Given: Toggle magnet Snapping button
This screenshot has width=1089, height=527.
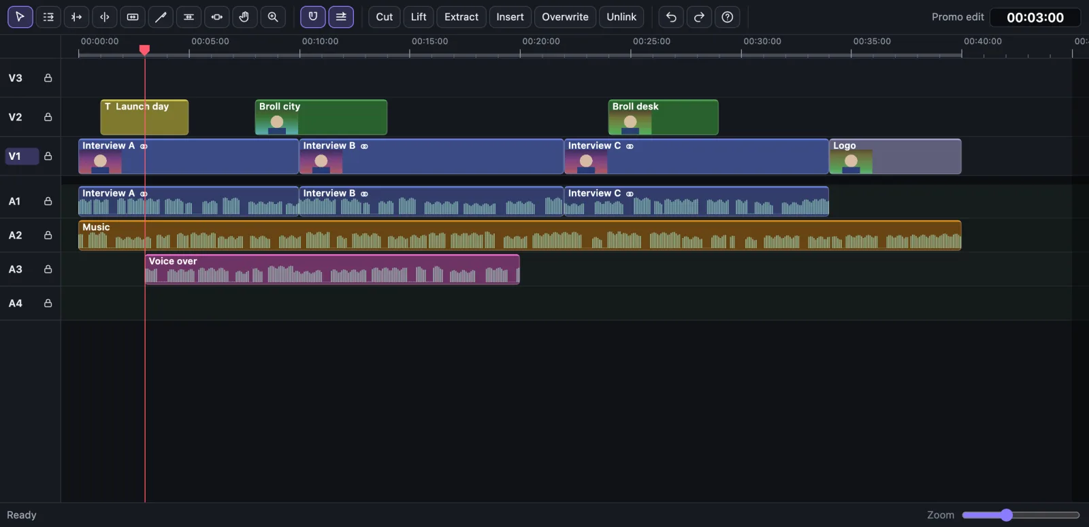Looking at the screenshot, I should pyautogui.click(x=313, y=17).
